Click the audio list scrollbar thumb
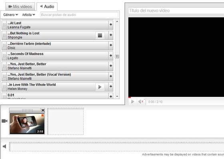The height and width of the screenshot is (159, 224). (117, 56)
